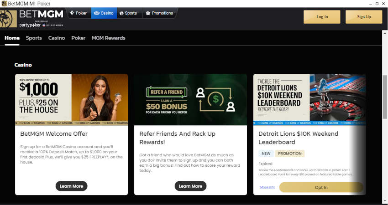Select Sports in the secondary navigation
The height and width of the screenshot is (205, 388).
tap(34, 38)
